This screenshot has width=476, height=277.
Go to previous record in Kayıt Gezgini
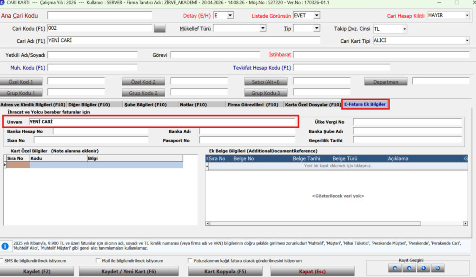pyautogui.click(x=409, y=268)
